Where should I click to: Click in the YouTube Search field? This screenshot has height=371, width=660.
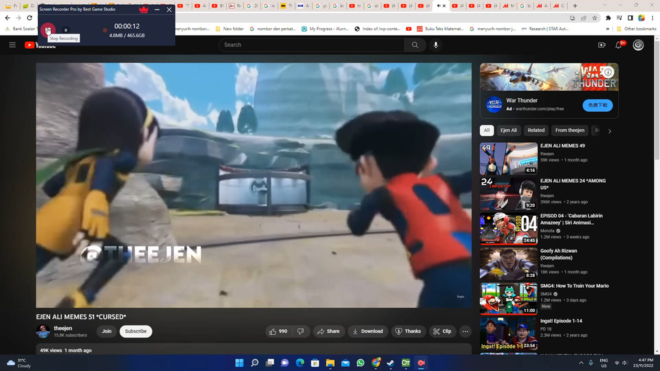coord(311,45)
